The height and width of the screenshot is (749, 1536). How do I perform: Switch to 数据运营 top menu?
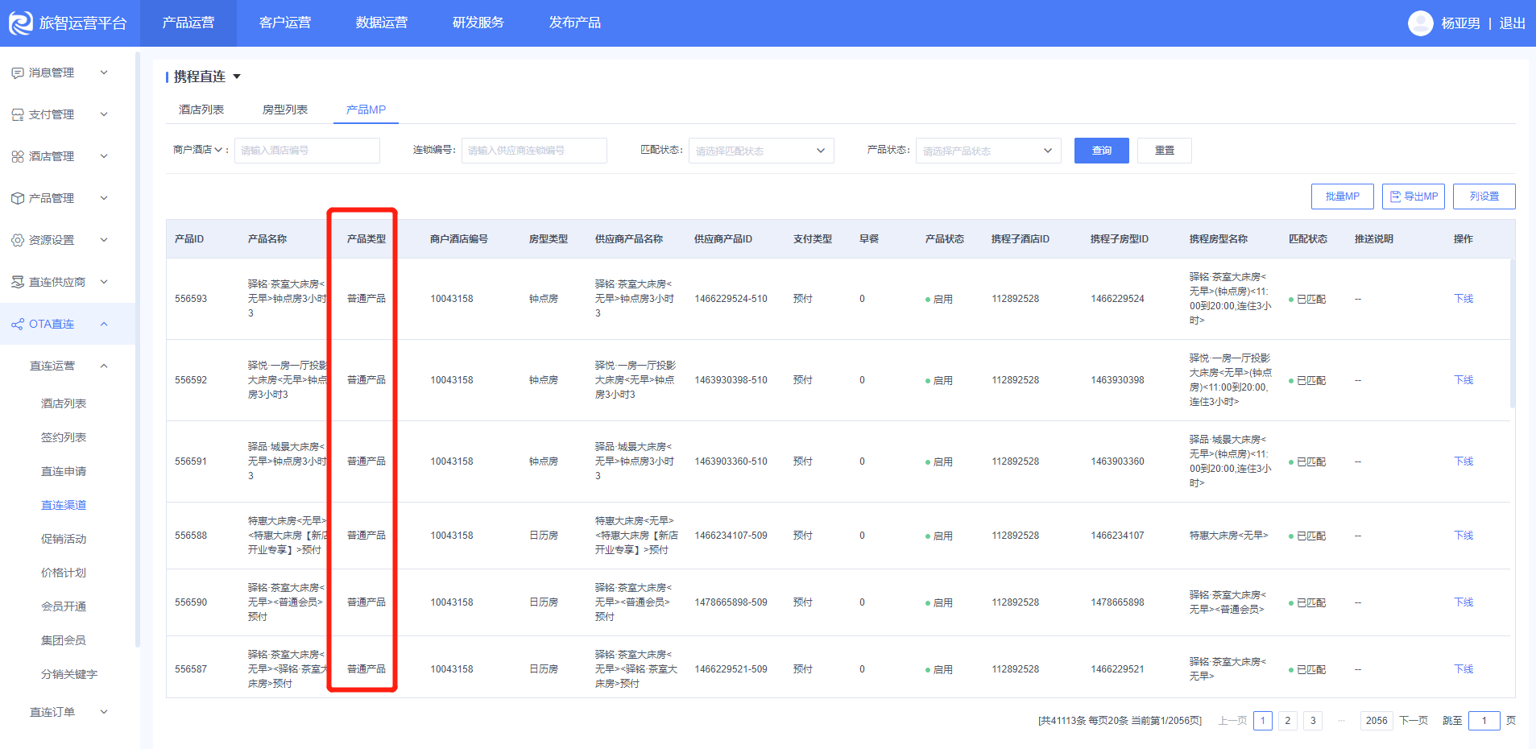tap(382, 23)
